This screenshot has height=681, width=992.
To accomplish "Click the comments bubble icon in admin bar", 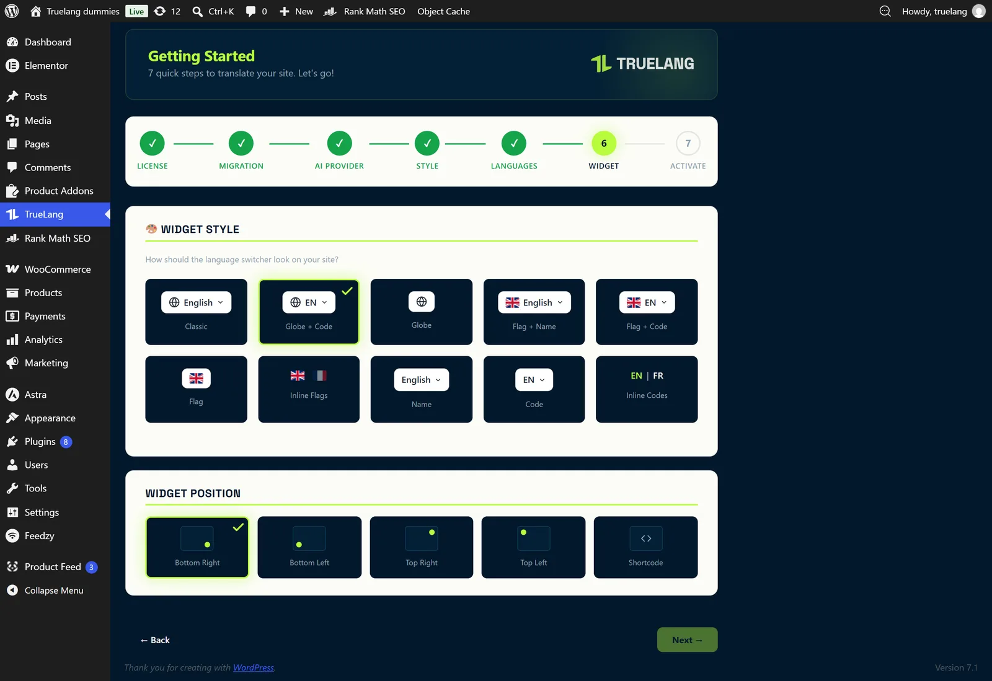I will point(250,11).
